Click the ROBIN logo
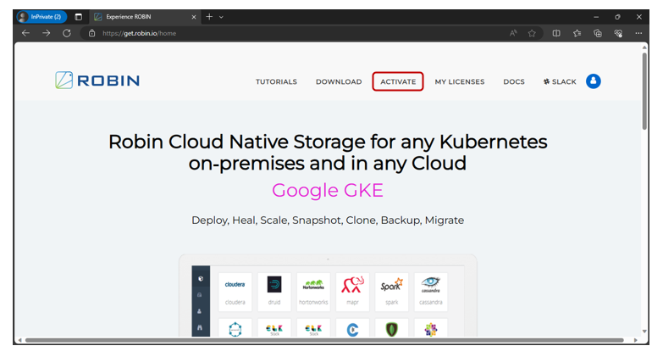Screen dimensions: 663x357 point(97,80)
